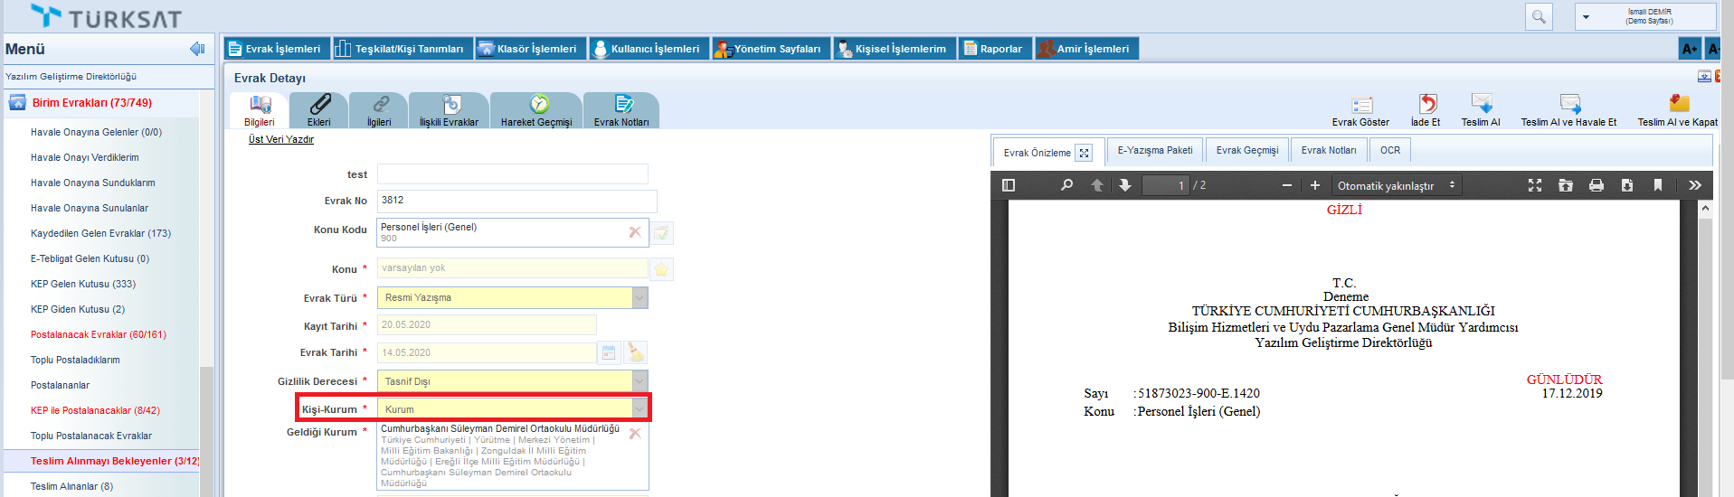Screen dimensions: 1734x497
Task: Click the Teslim Al envelope icon
Action: (x=1481, y=105)
